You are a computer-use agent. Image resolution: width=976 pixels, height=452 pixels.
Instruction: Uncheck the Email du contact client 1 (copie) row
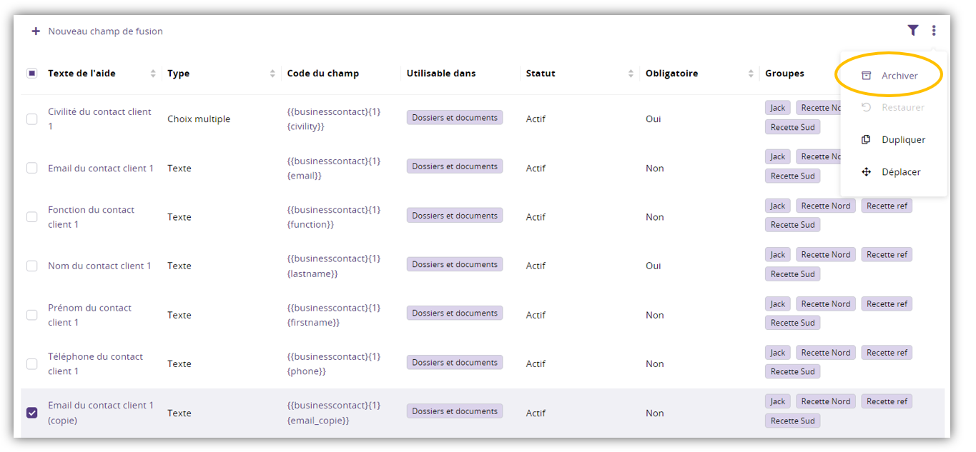click(x=32, y=413)
